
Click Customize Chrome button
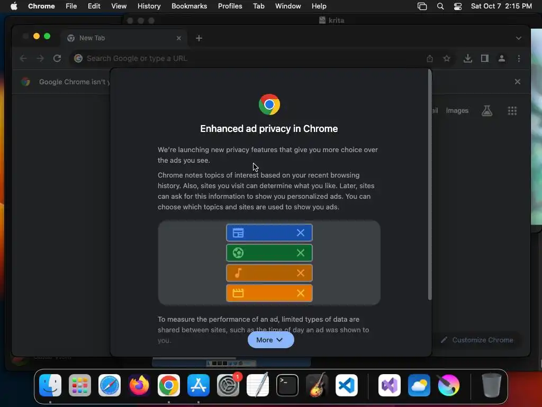pos(477,340)
